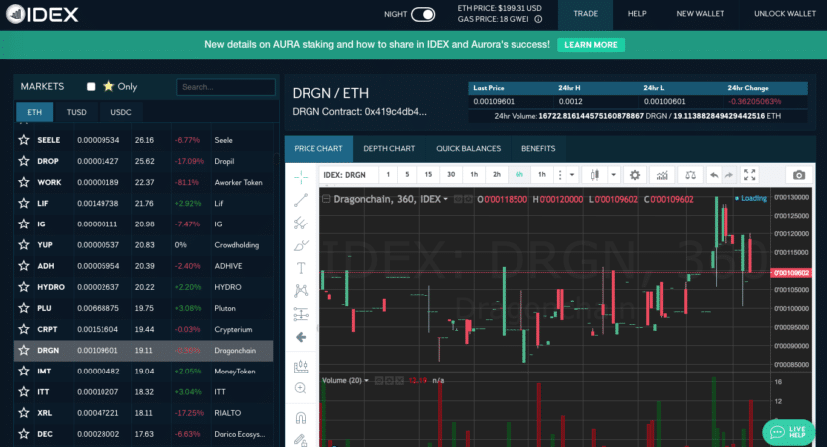Select the long position forecasting tool
This screenshot has height=447, width=827.
pos(301,314)
